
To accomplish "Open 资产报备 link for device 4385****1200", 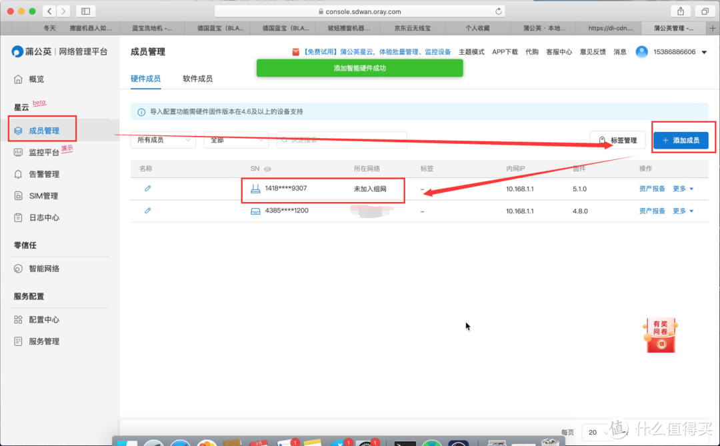I will point(651,211).
